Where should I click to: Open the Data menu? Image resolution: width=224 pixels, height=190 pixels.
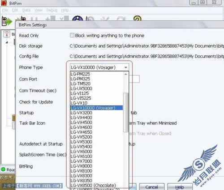pyautogui.click(x=26, y=10)
